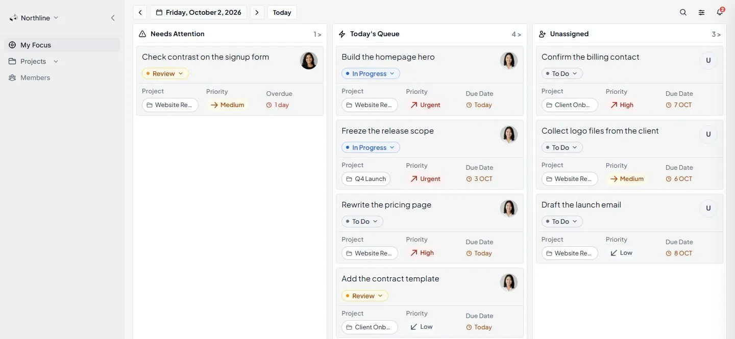The width and height of the screenshot is (735, 339).
Task: Open In Progress status on Freeze the release scope
Action: 371,148
